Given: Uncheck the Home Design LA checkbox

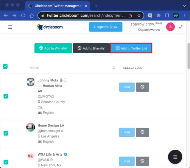Looking at the screenshot, I should (x=6, y=133).
